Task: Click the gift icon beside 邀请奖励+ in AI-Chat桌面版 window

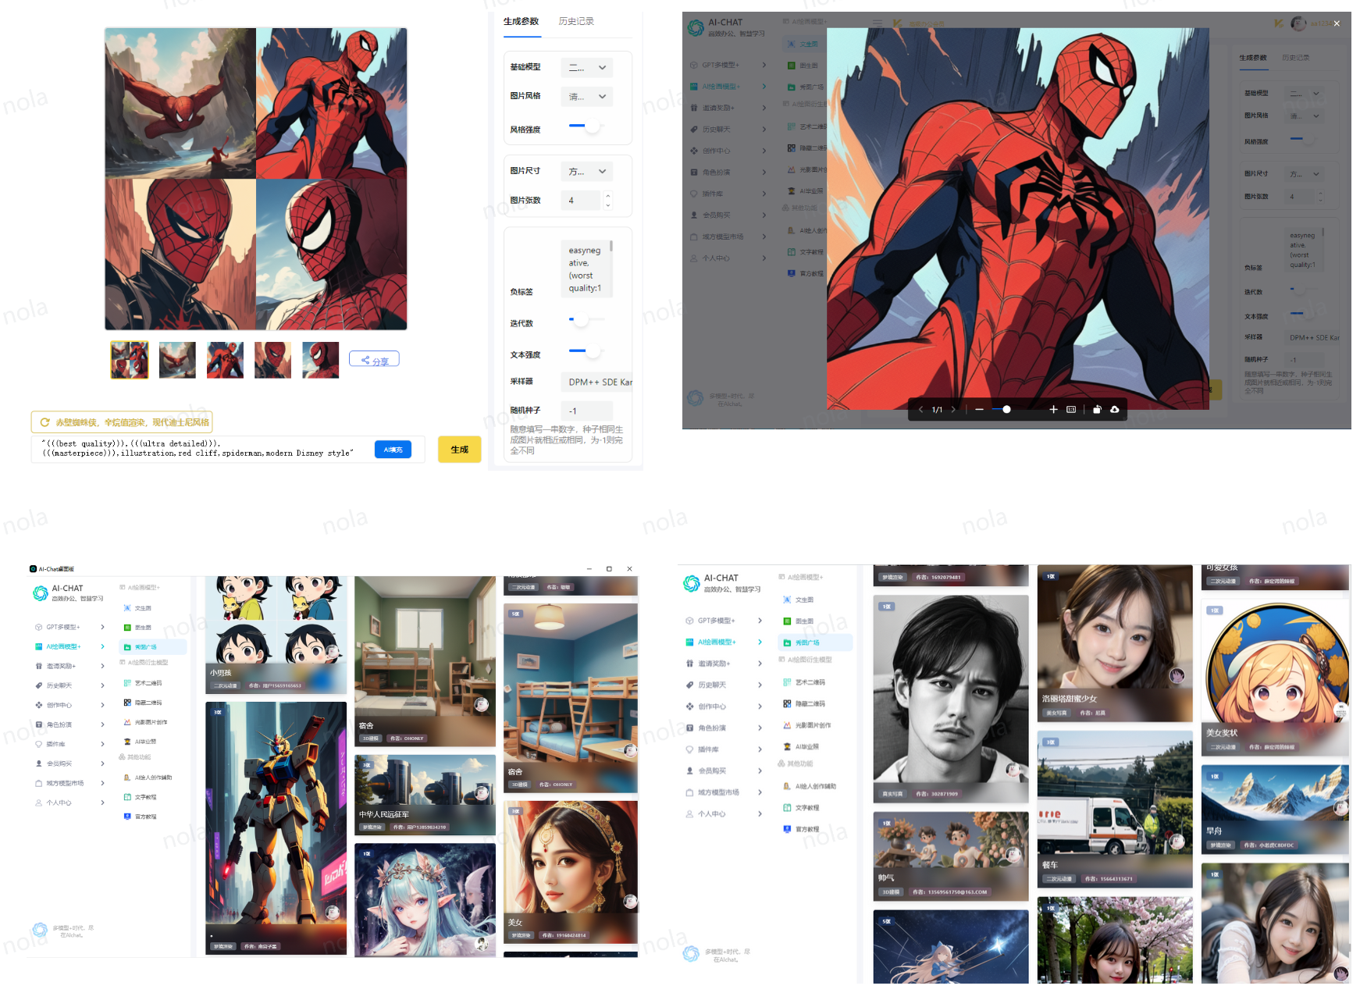Action: tap(39, 666)
